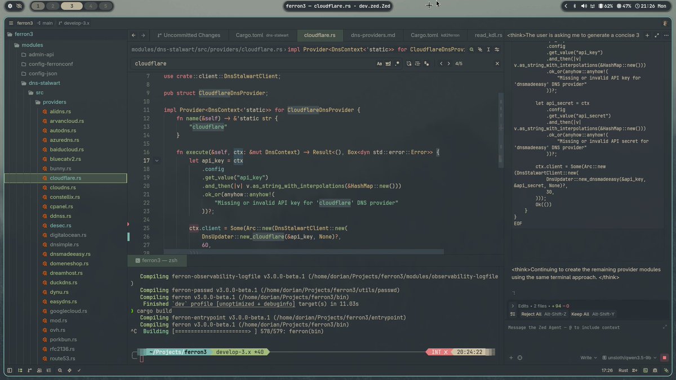This screenshot has width=676, height=380.
Task: Open the Cargo.toml dns-stalwart tab
Action: tap(262, 35)
